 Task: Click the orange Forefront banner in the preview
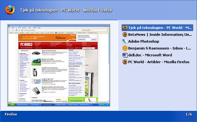click(47, 37)
